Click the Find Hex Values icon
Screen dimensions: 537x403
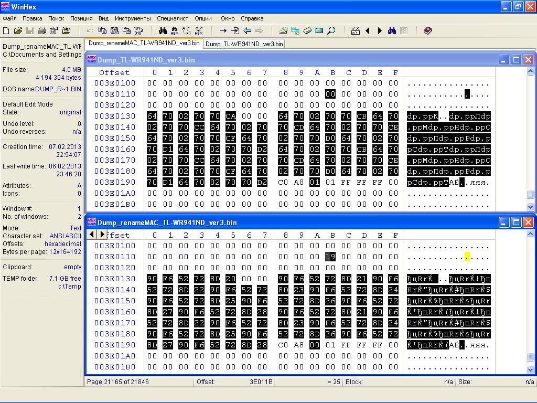coord(174,31)
